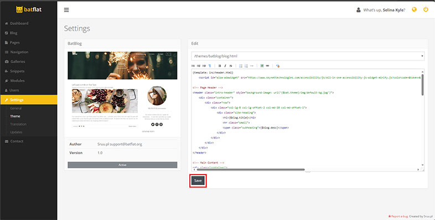Click the BatBlog theme preview thumbnail
Image resolution: width=435 pixels, height=220 pixels.
point(122,92)
